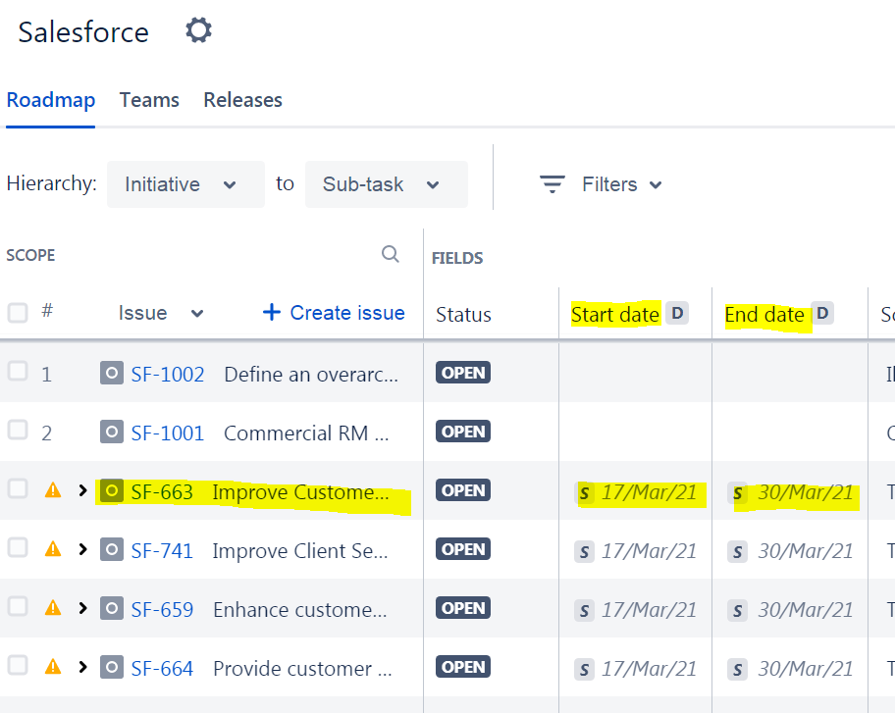
Task: Open plan settings gear icon
Action: point(198,29)
